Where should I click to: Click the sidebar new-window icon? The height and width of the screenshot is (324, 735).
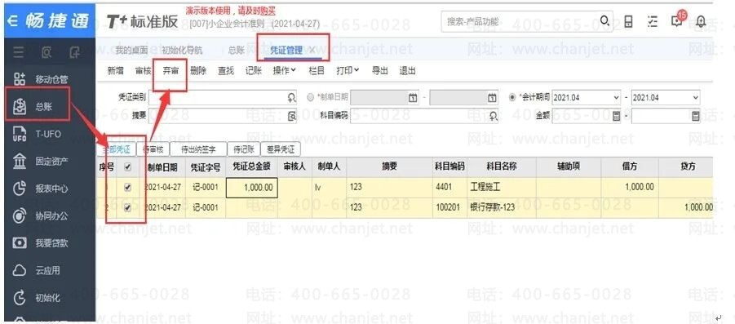click(73, 53)
